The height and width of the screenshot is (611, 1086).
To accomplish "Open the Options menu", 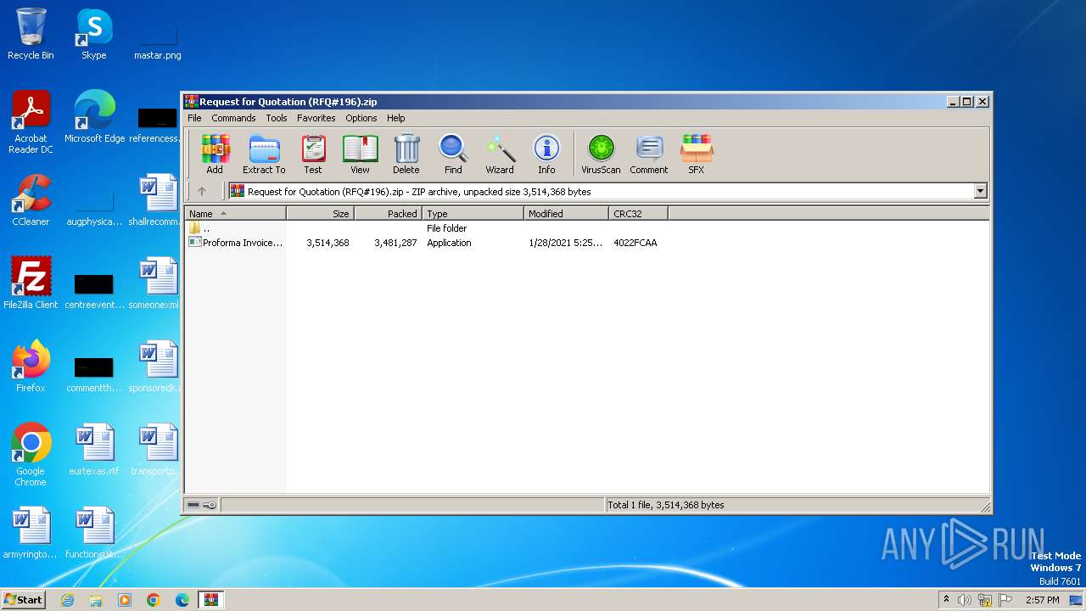I will (361, 118).
